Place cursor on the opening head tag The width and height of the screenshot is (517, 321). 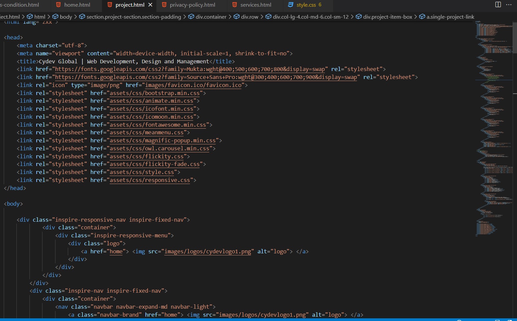[13, 38]
